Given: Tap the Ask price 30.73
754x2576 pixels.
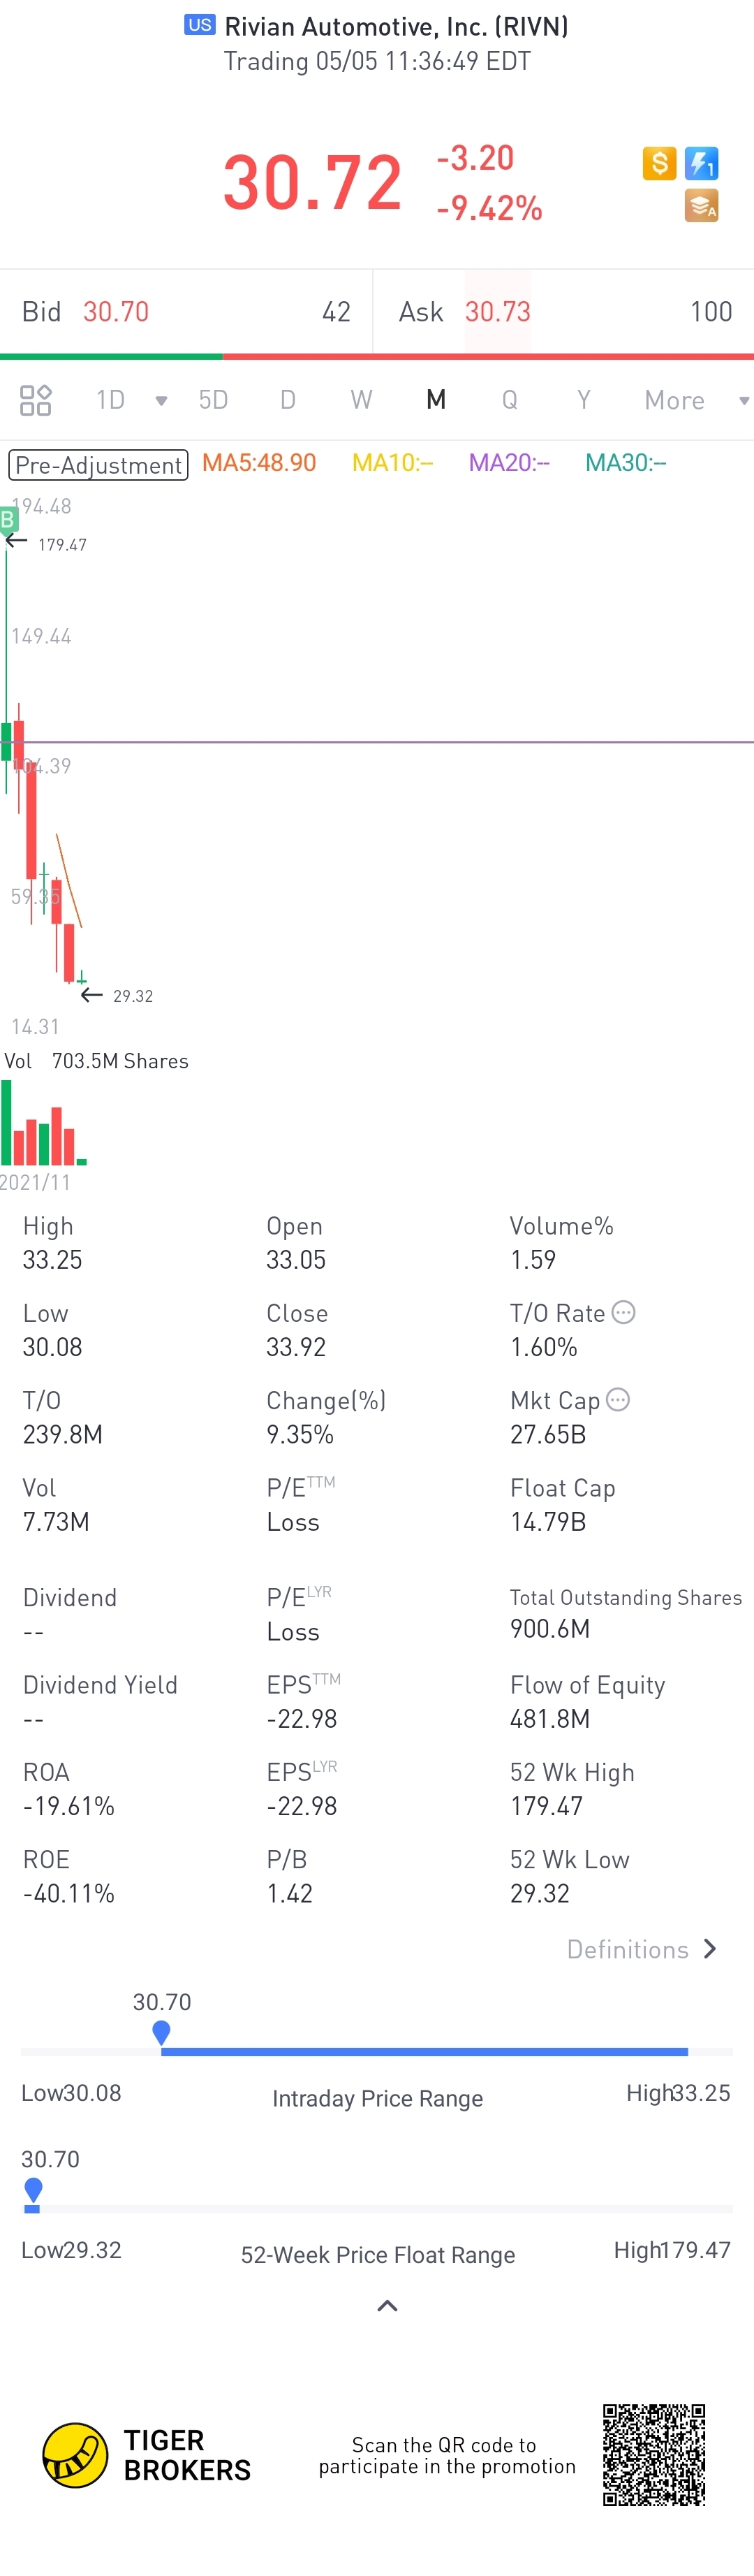Looking at the screenshot, I should point(497,312).
